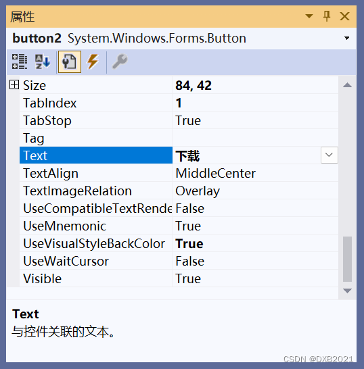This screenshot has width=364, height=369.
Task: Select the TabStop property
Action: coord(96,120)
